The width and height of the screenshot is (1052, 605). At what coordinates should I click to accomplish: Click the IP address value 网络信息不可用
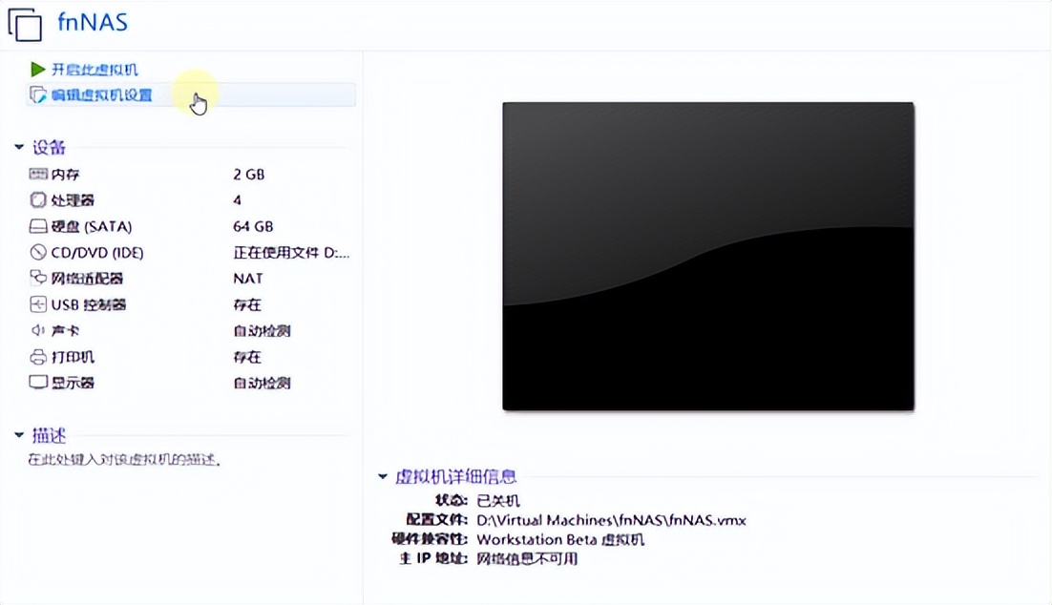[x=527, y=559]
